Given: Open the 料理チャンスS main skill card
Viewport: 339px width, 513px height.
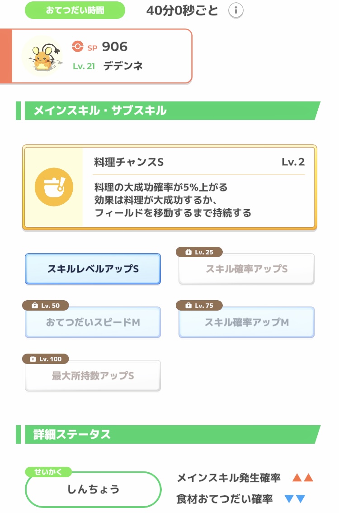Looking at the screenshot, I should 198,187.
